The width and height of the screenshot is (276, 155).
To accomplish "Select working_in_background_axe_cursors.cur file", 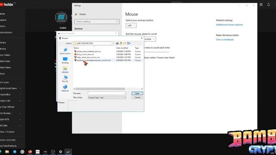I will (x=92, y=60).
